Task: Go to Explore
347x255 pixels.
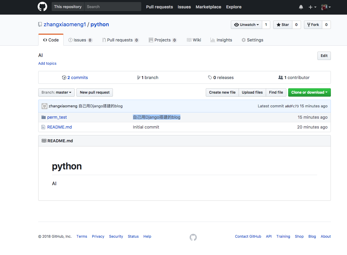Action: point(234,7)
